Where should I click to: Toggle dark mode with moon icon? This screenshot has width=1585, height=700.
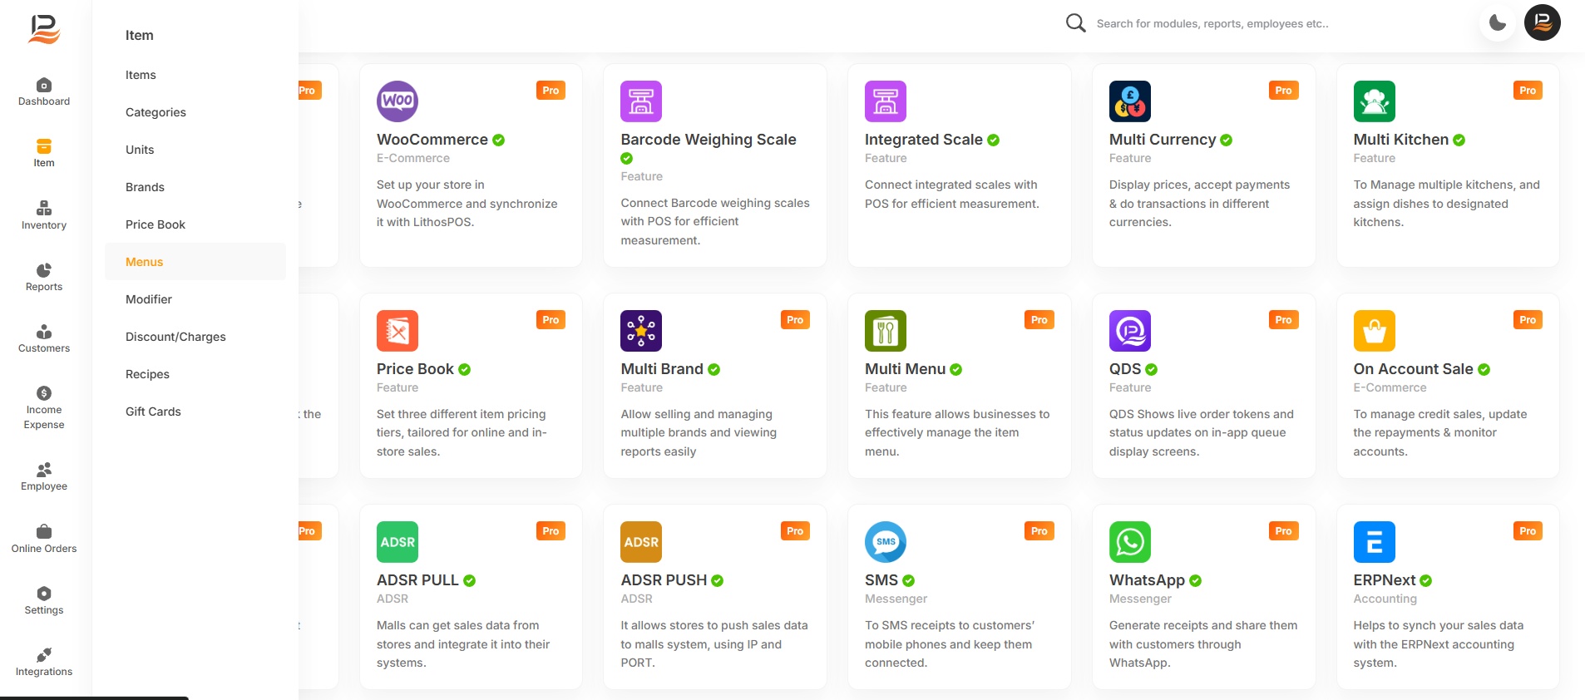tap(1498, 23)
